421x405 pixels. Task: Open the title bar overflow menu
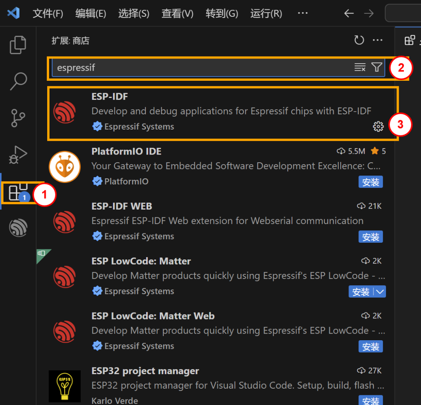point(303,13)
